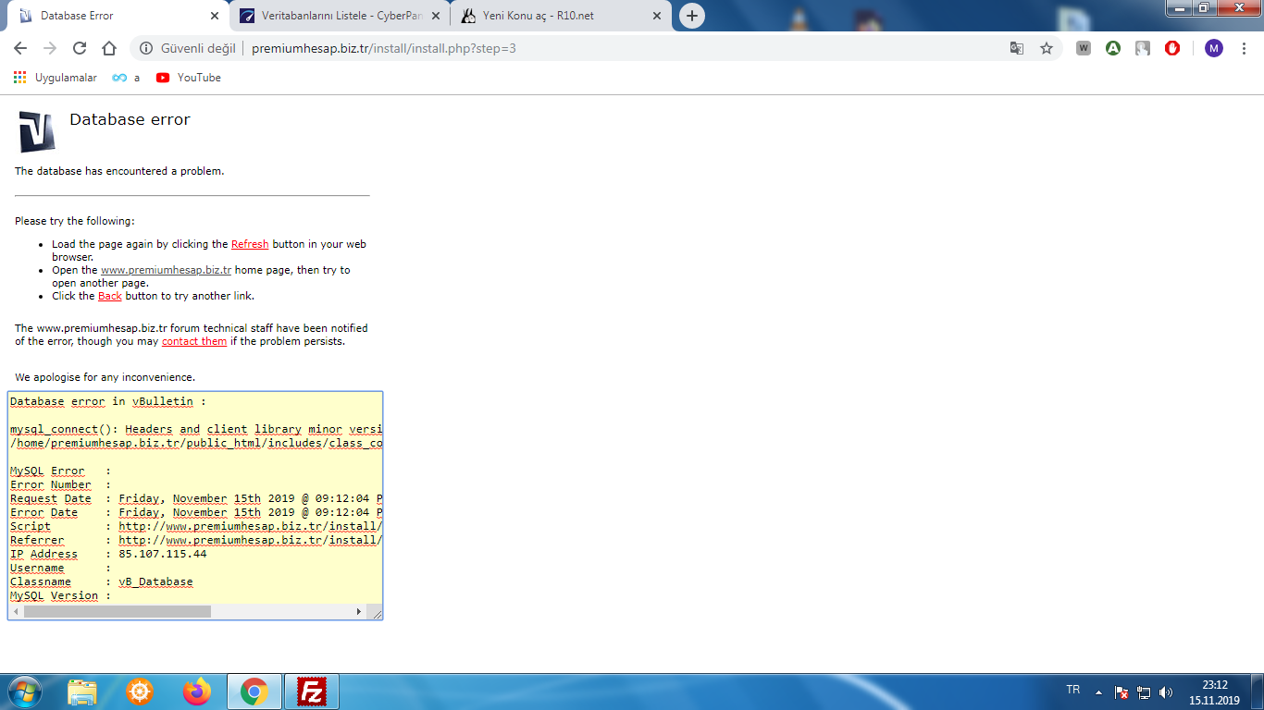Open the green A extension icon
The width and height of the screenshot is (1264, 710).
1113,48
